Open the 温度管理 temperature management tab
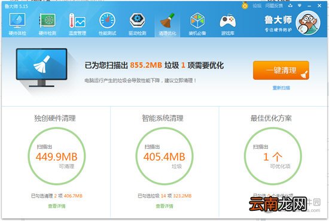The width and height of the screenshot is (329, 221). pos(77,24)
